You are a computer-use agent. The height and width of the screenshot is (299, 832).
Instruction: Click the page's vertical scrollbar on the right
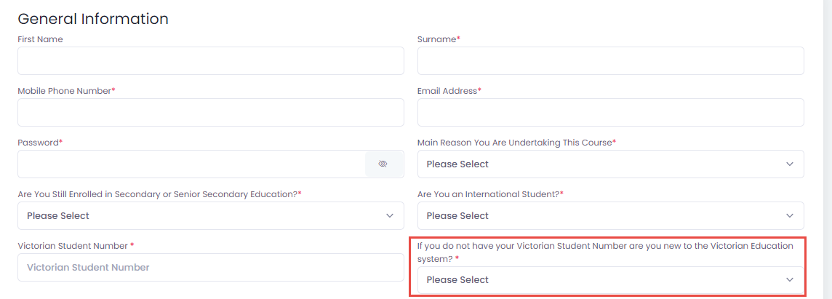click(827, 149)
